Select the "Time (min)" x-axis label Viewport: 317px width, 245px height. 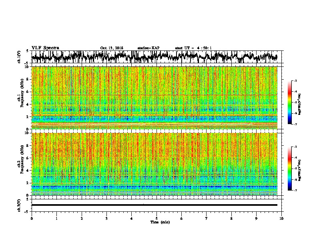[160, 222]
